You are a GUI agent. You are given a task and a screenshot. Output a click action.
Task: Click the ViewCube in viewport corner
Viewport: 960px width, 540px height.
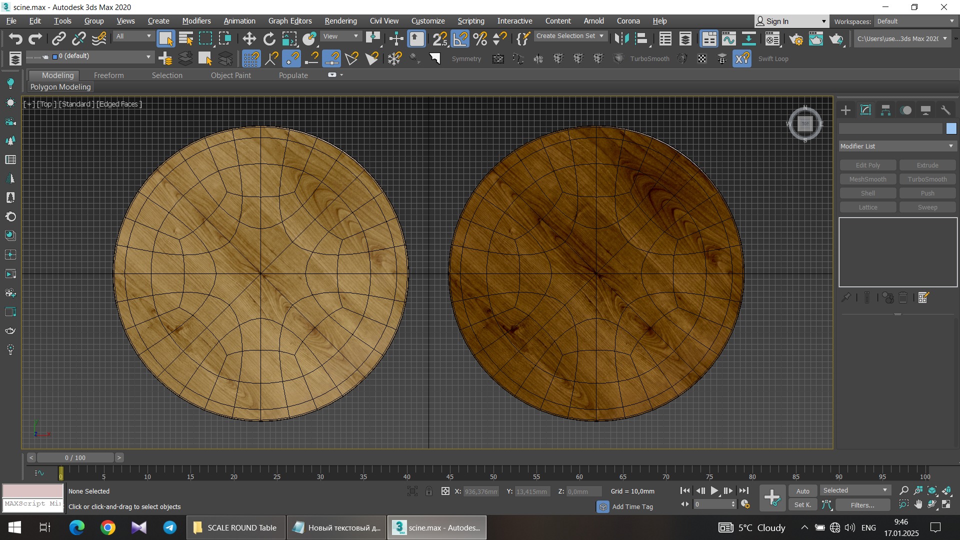805,123
